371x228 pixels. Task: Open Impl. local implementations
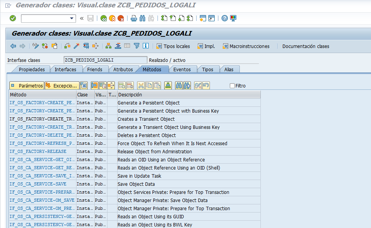click(x=206, y=46)
